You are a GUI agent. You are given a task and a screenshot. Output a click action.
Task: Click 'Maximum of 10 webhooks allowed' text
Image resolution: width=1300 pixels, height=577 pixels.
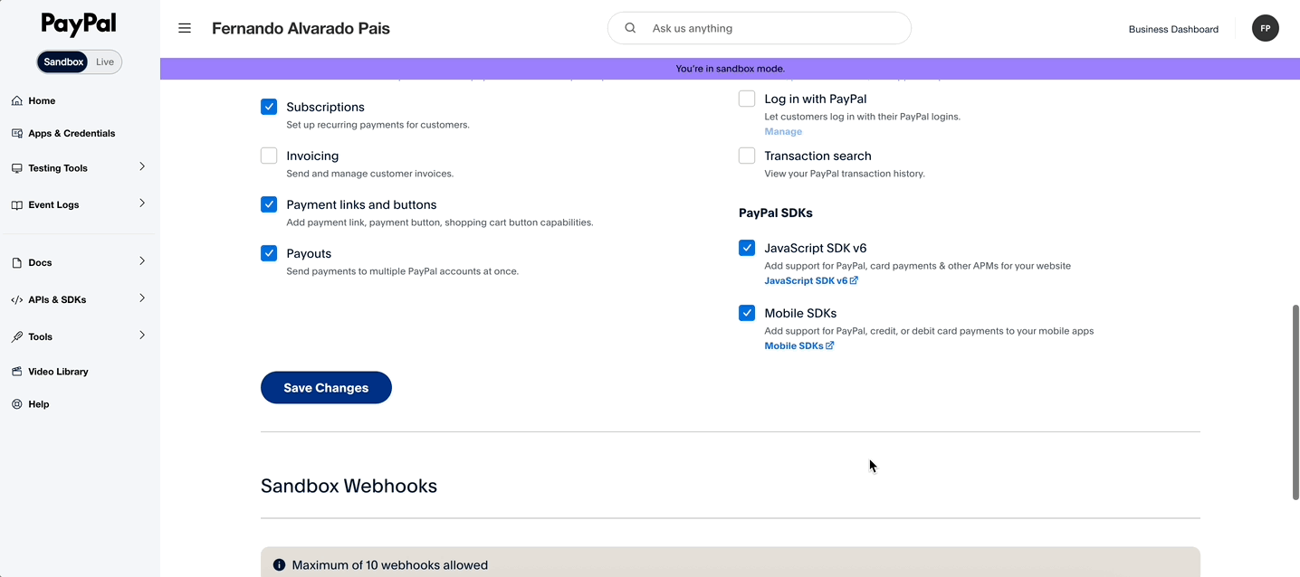coord(389,565)
